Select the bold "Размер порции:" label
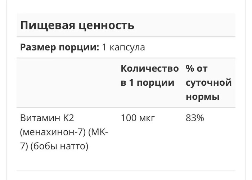Image resolution: width=252 pixels, height=180 pixels. click(59, 48)
